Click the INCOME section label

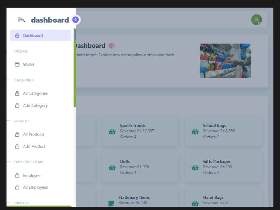21,52
